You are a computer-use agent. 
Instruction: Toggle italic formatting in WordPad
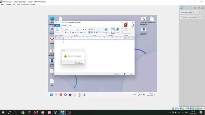pyautogui.click(x=68, y=32)
